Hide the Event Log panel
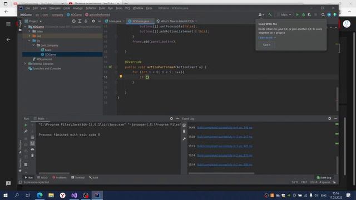This screenshot has height=200, width=356. (335, 118)
